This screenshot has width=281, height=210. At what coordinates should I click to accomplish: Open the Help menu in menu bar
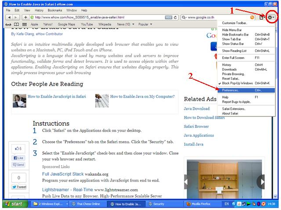point(84,11)
